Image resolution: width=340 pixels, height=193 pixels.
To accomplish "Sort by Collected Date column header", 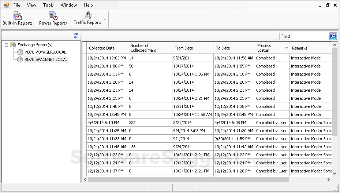I will [x=102, y=48].
